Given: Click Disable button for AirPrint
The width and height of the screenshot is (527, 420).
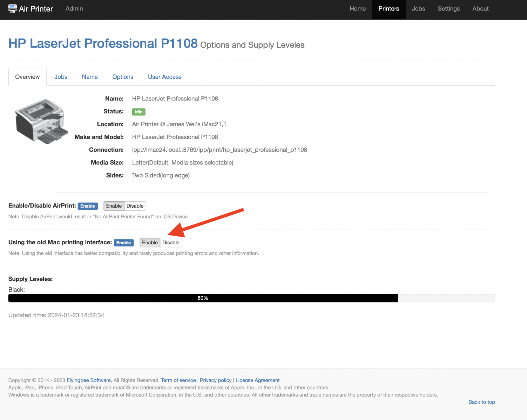Looking at the screenshot, I should coord(135,206).
